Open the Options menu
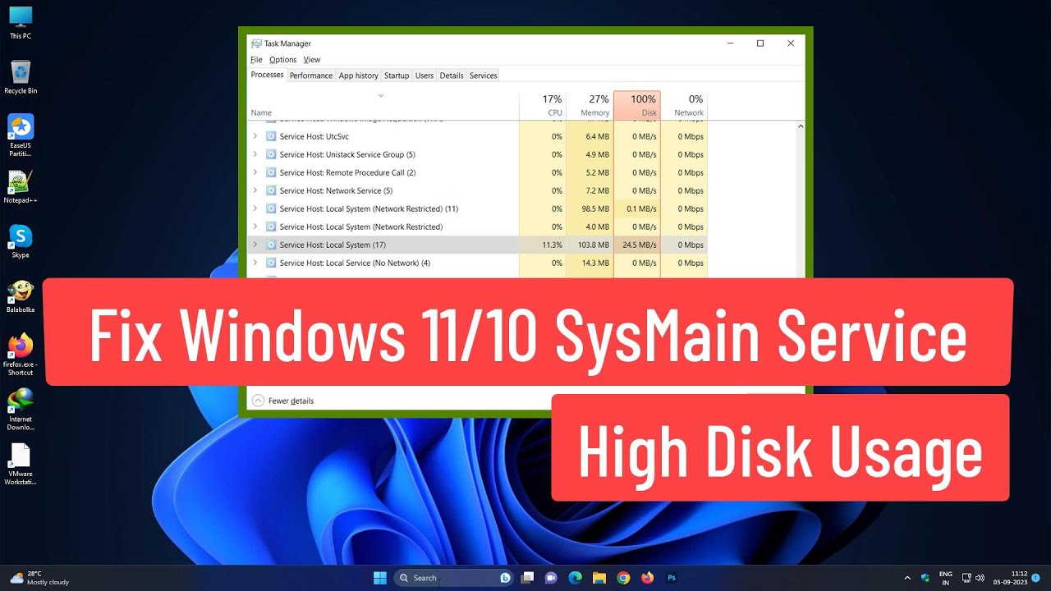This screenshot has height=591, width=1051. tap(282, 60)
